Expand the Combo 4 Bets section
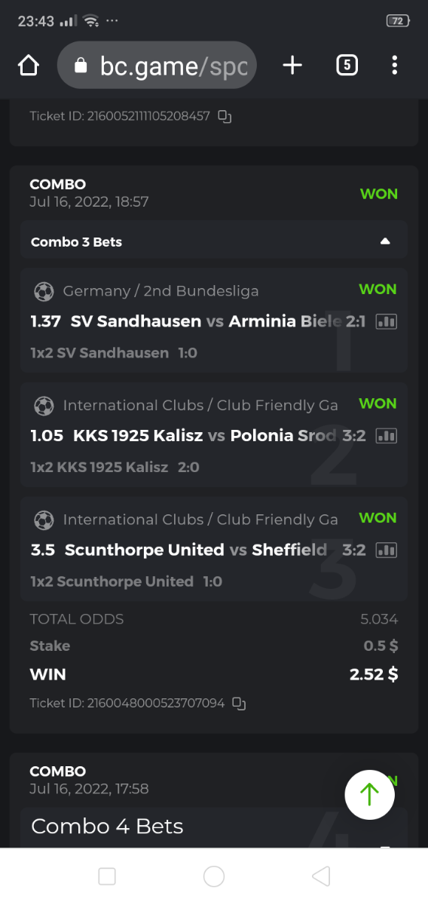Image resolution: width=428 pixels, height=905 pixels. [214, 827]
